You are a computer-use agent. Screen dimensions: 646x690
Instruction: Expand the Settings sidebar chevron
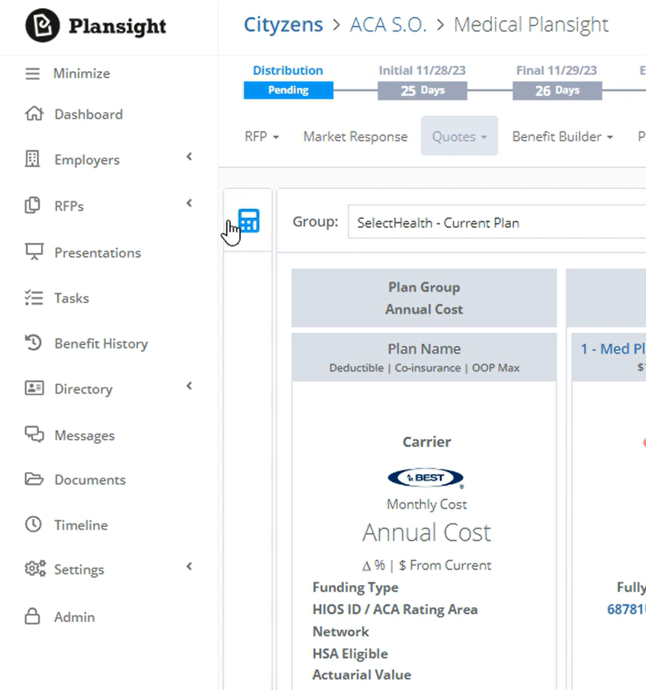pyautogui.click(x=189, y=567)
